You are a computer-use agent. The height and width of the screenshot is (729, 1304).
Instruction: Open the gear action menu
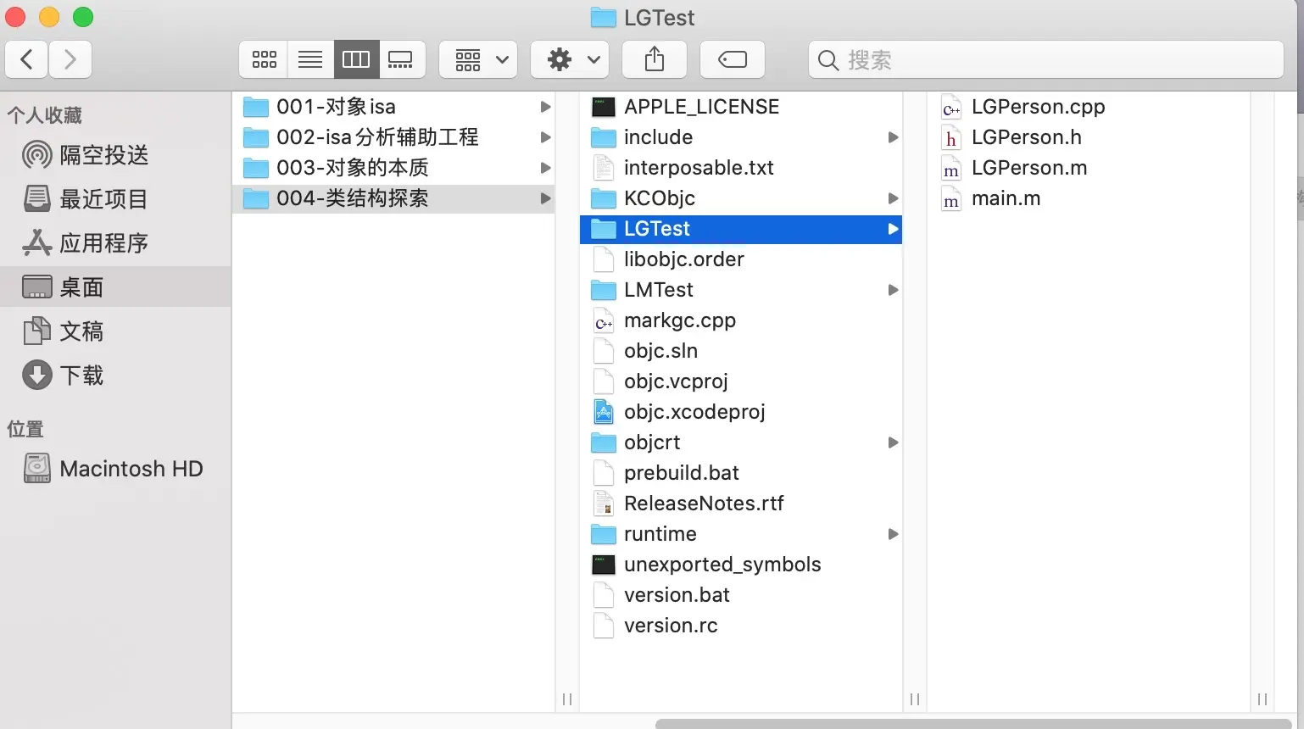(570, 59)
